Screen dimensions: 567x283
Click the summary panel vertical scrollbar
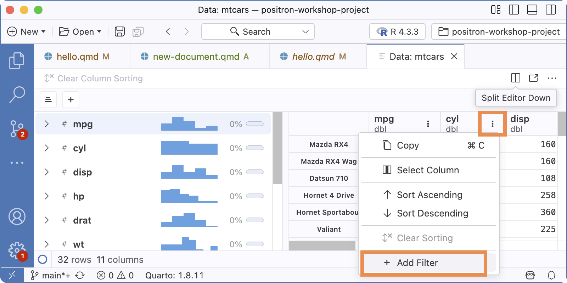pyautogui.click(x=277, y=148)
